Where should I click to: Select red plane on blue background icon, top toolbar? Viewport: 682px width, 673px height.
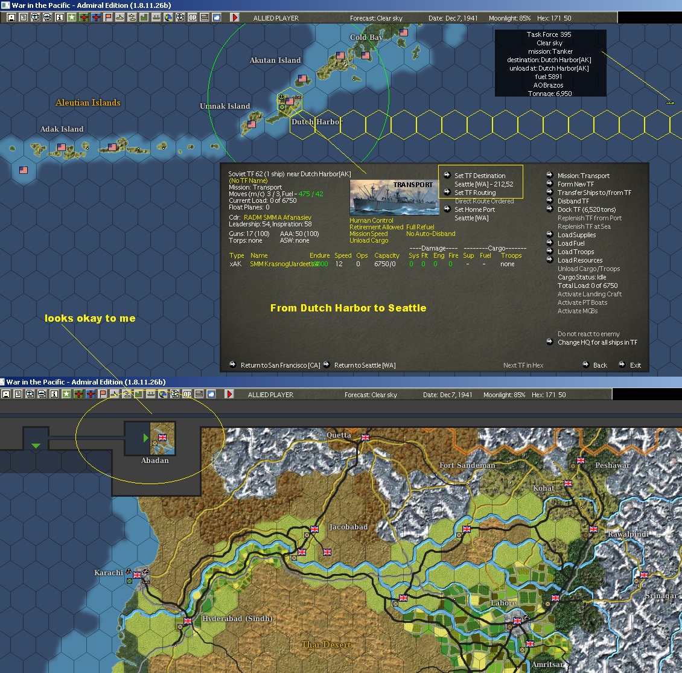pyautogui.click(x=96, y=18)
